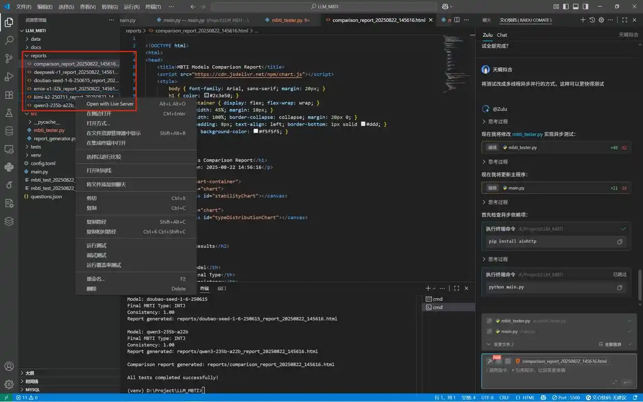The image size is (643, 402).
Task: Choose Open with Live Server from context menu
Action: coord(110,104)
